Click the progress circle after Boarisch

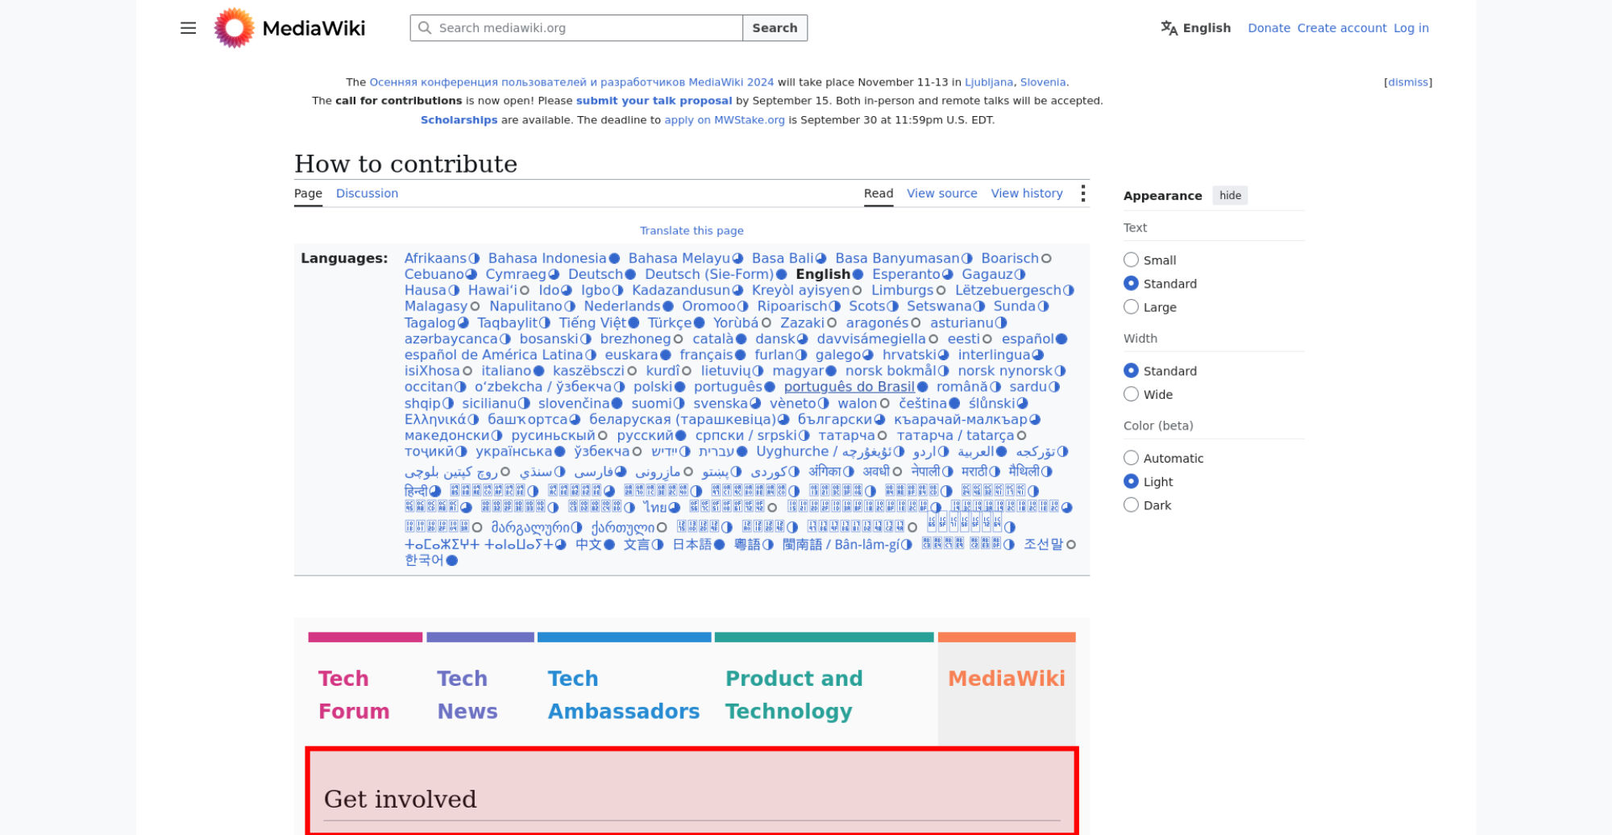[1046, 259]
